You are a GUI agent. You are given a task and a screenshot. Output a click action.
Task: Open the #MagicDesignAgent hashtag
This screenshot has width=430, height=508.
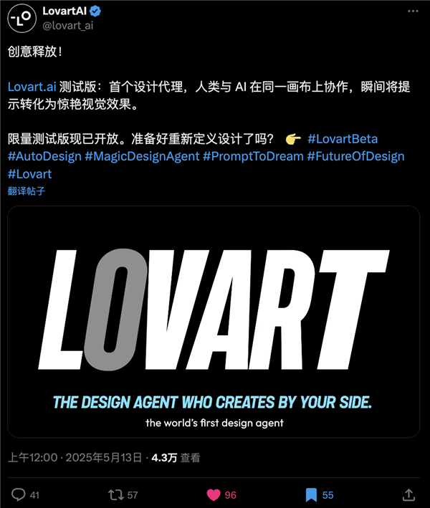tap(142, 156)
